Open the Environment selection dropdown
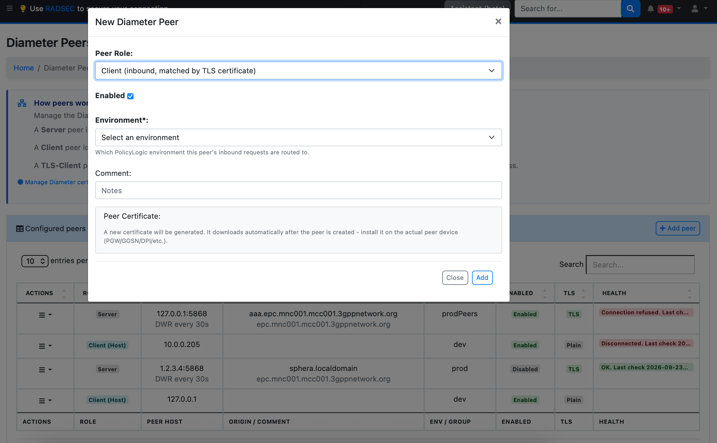The image size is (717, 443). [x=298, y=137]
